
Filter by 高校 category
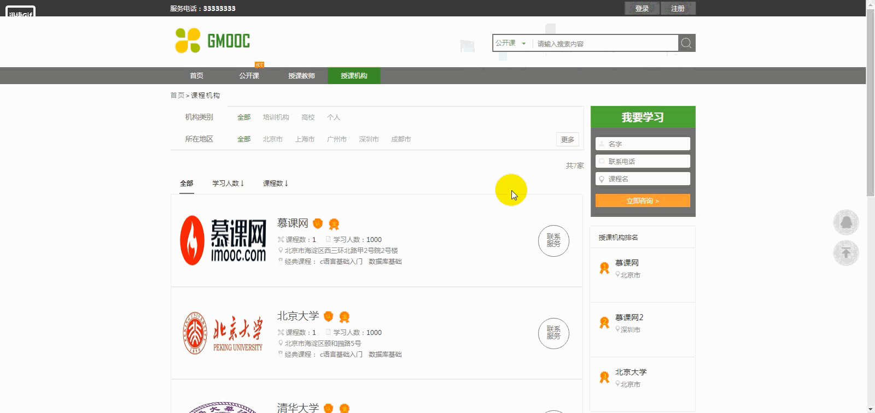click(308, 117)
